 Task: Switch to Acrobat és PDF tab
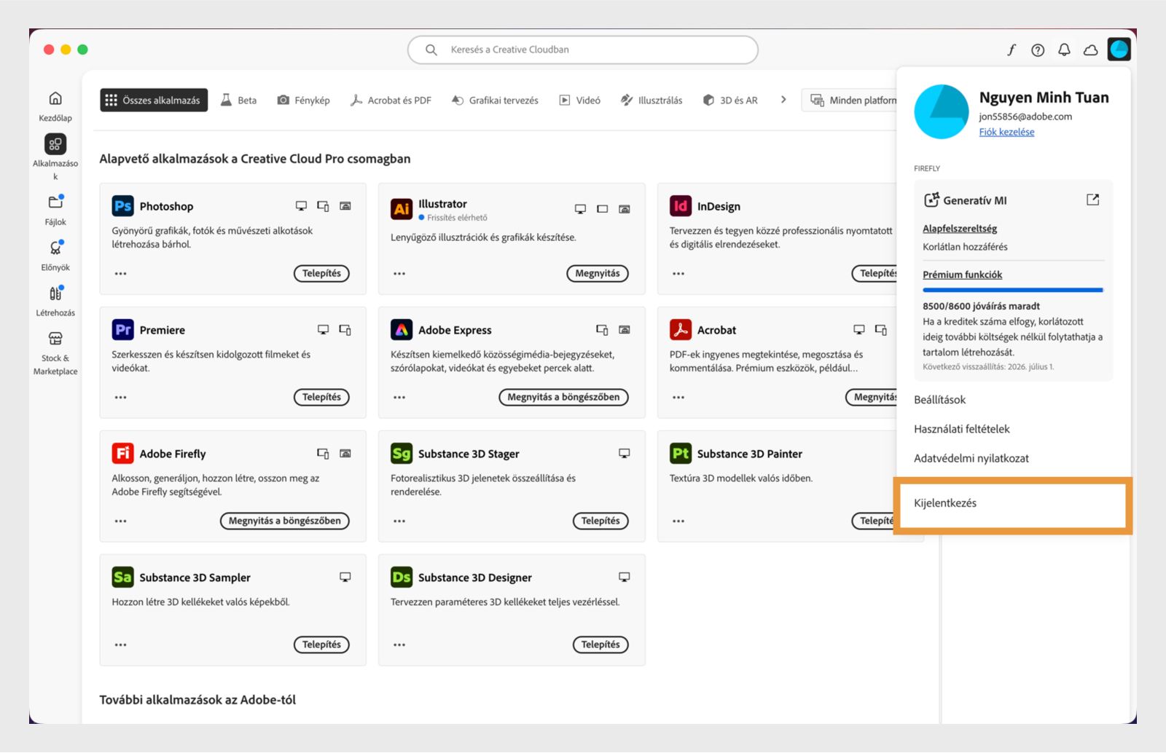tap(391, 100)
